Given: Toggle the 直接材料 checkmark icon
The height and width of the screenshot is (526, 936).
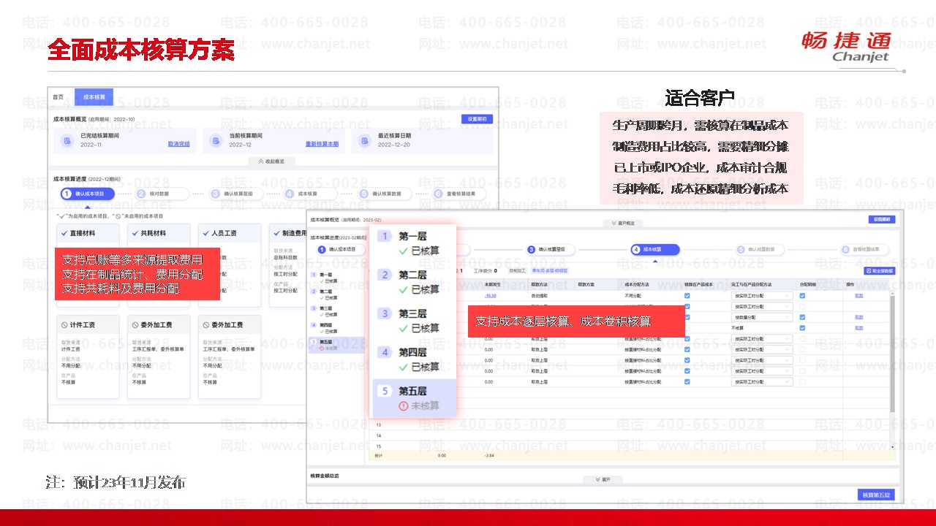Looking at the screenshot, I should (x=64, y=234).
